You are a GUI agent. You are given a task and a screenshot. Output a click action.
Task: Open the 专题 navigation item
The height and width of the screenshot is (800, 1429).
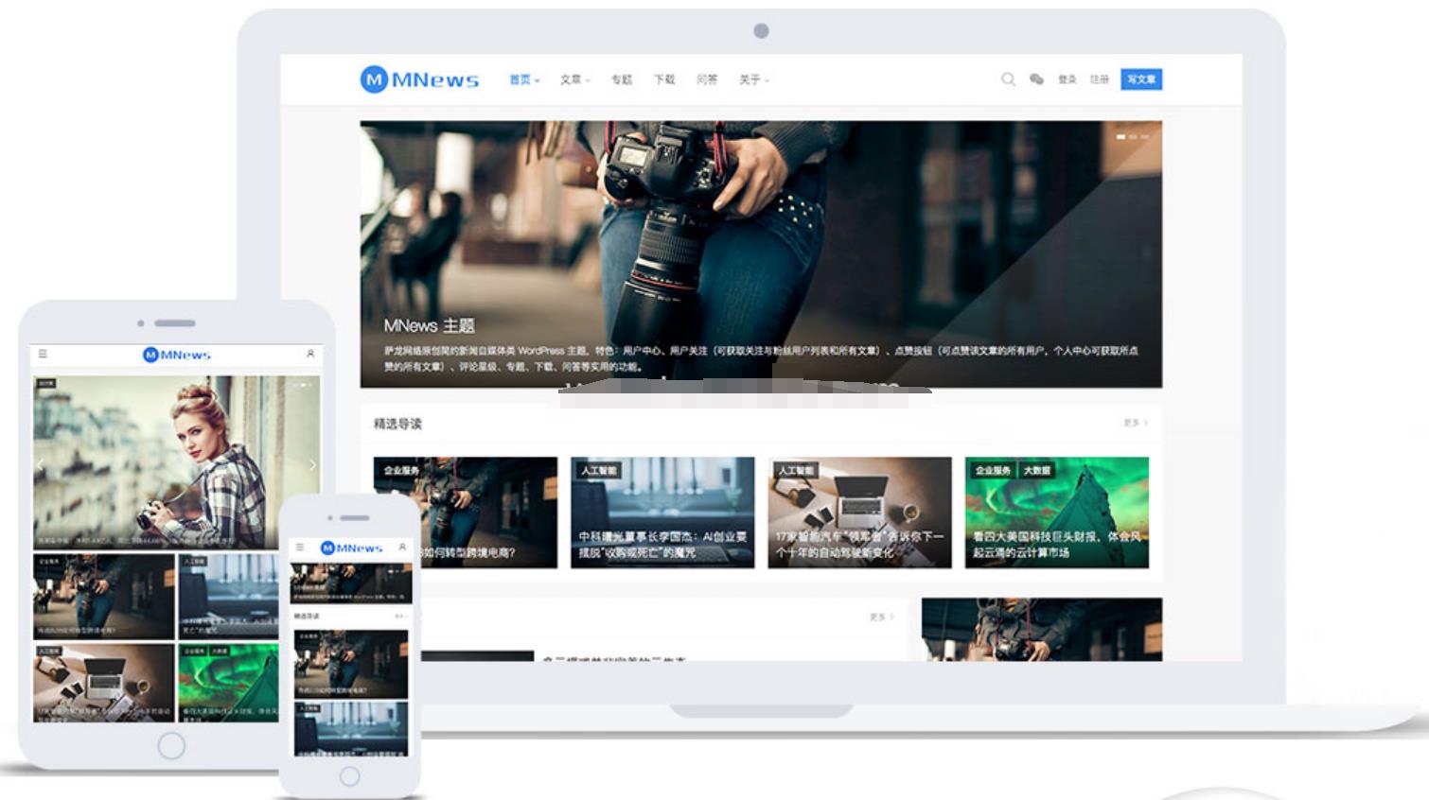point(621,79)
